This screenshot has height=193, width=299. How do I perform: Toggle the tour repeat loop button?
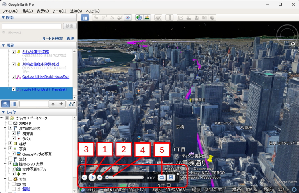[x=162, y=177]
